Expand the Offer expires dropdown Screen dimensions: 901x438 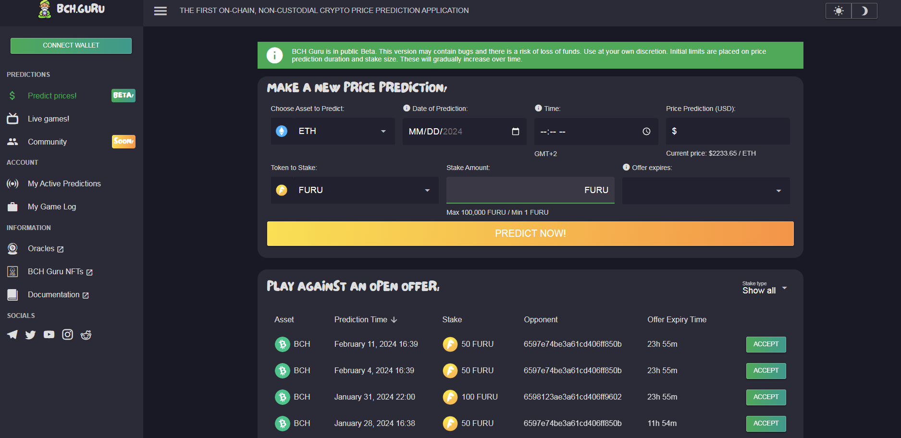706,191
